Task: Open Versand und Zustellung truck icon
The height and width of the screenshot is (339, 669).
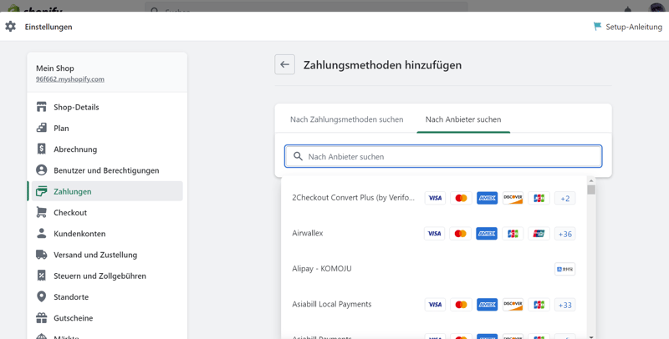Action: click(41, 255)
